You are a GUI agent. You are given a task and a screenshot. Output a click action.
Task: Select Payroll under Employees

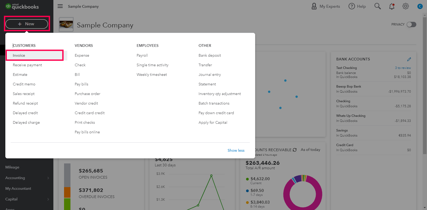[x=142, y=55]
